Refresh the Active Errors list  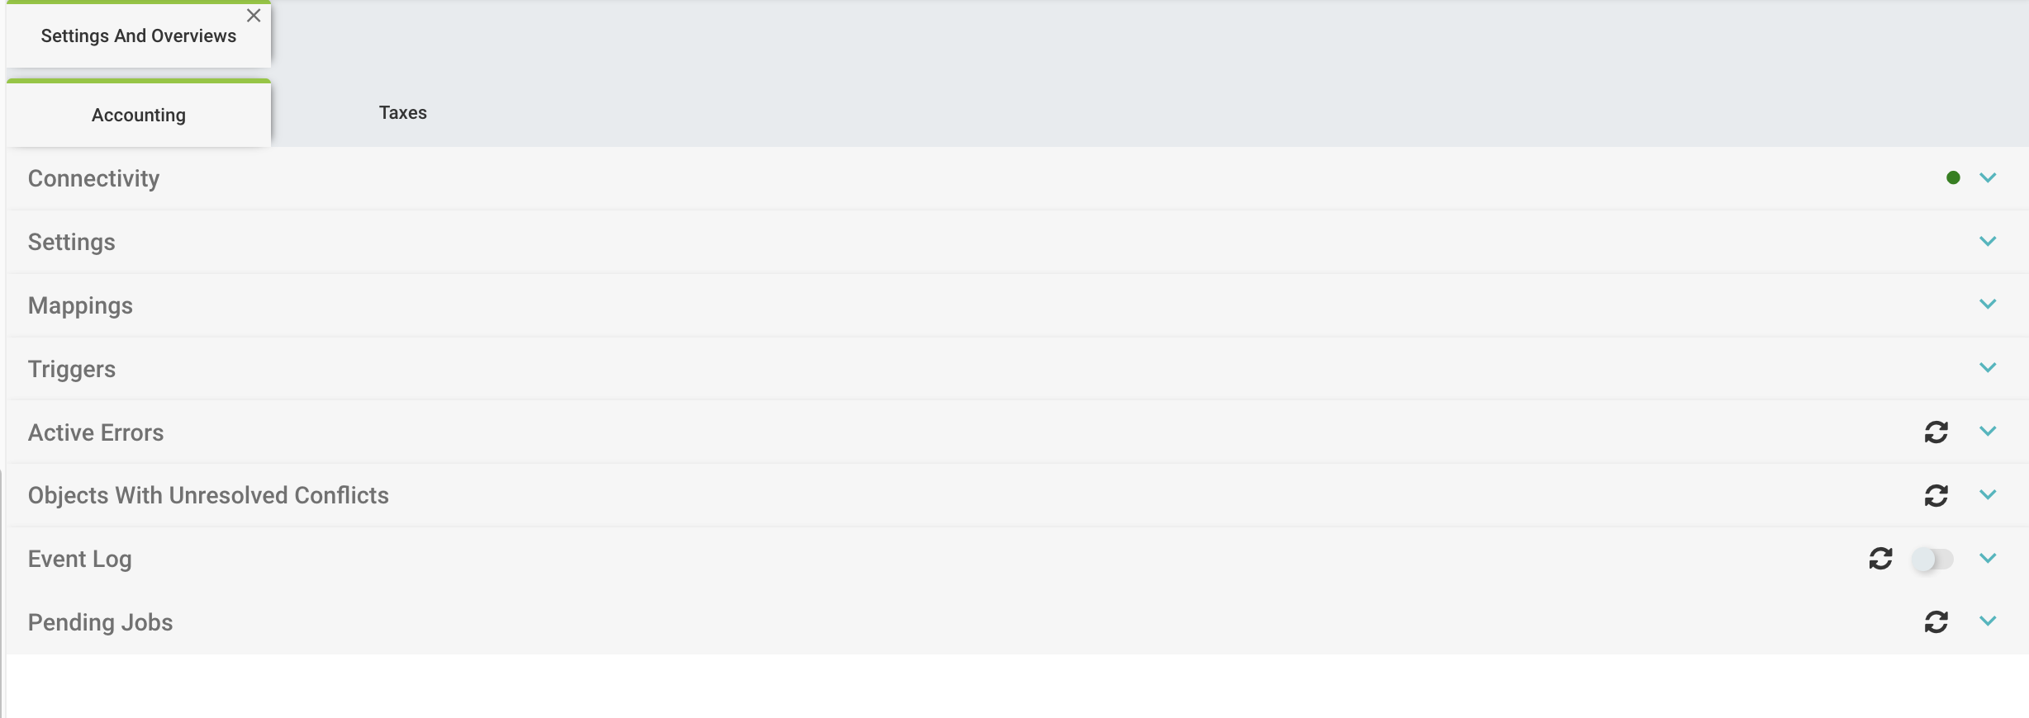[1936, 432]
